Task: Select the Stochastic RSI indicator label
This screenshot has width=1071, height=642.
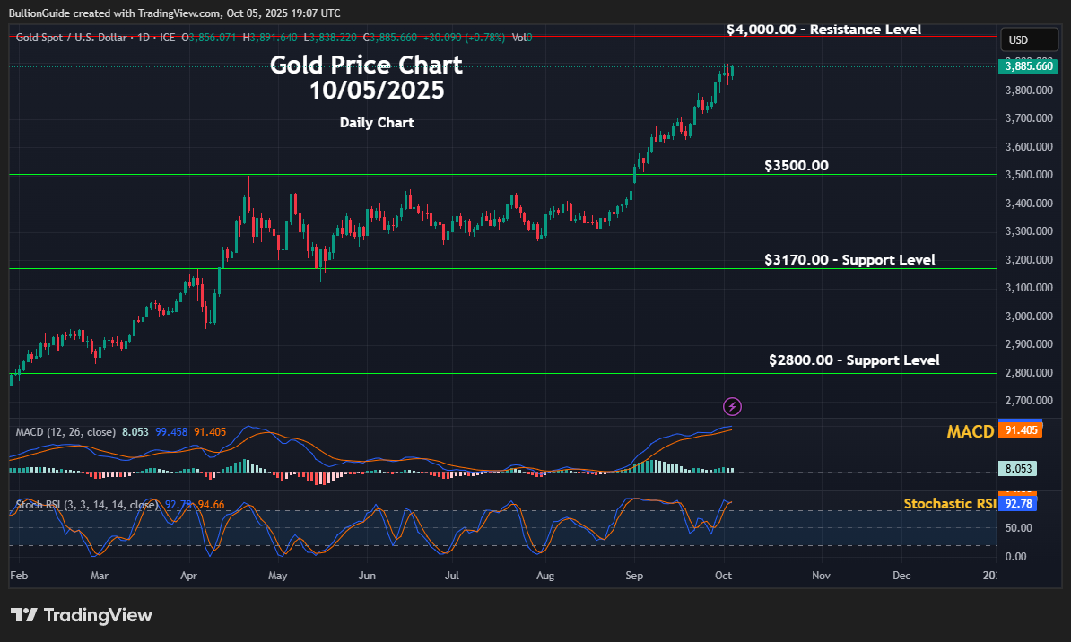Action: (x=953, y=503)
